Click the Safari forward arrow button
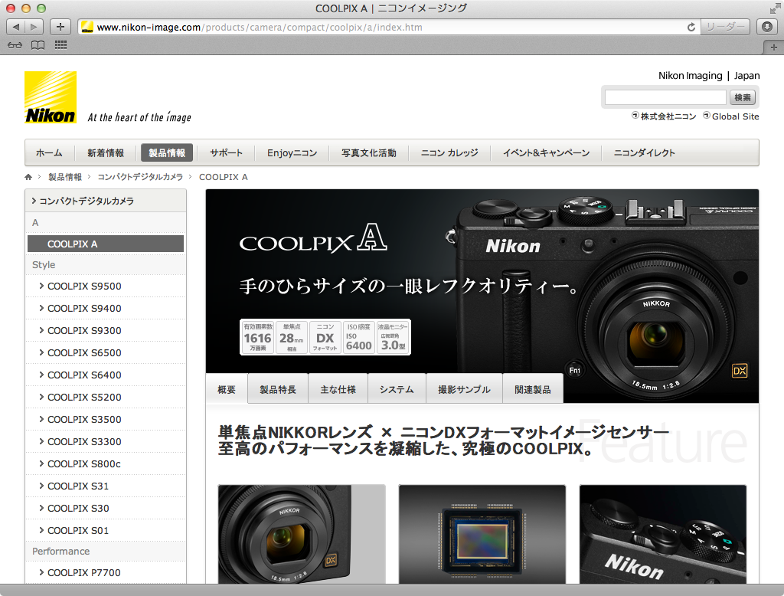The width and height of the screenshot is (784, 596). (x=34, y=27)
